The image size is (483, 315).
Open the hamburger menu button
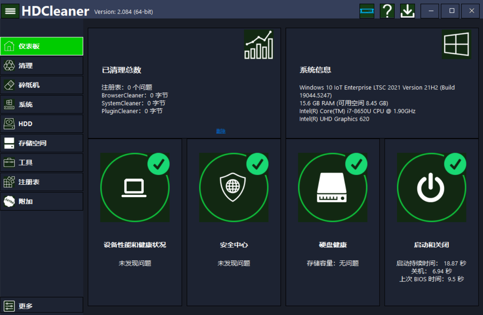point(10,11)
